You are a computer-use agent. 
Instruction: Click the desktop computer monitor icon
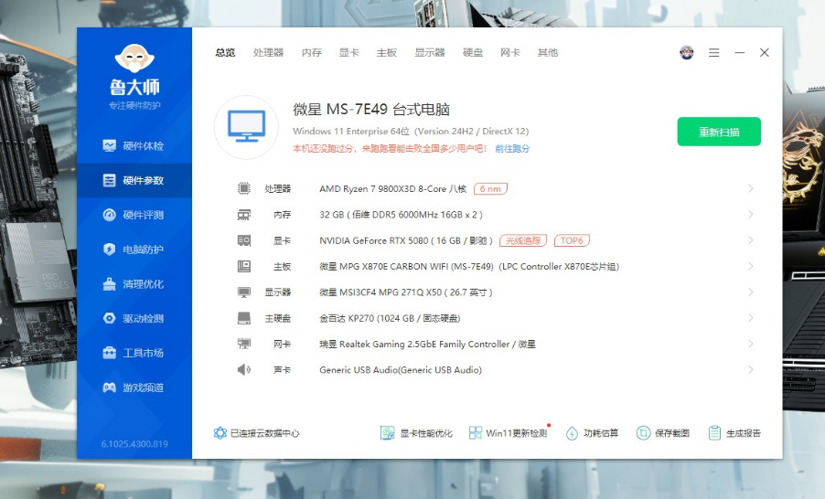(246, 127)
